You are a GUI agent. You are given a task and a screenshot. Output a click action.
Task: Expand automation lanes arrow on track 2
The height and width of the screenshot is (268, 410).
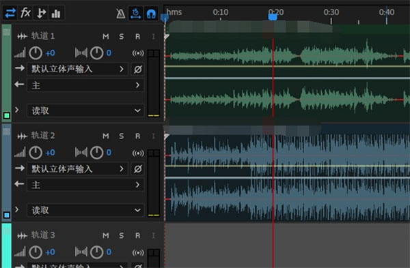[x=17, y=209]
